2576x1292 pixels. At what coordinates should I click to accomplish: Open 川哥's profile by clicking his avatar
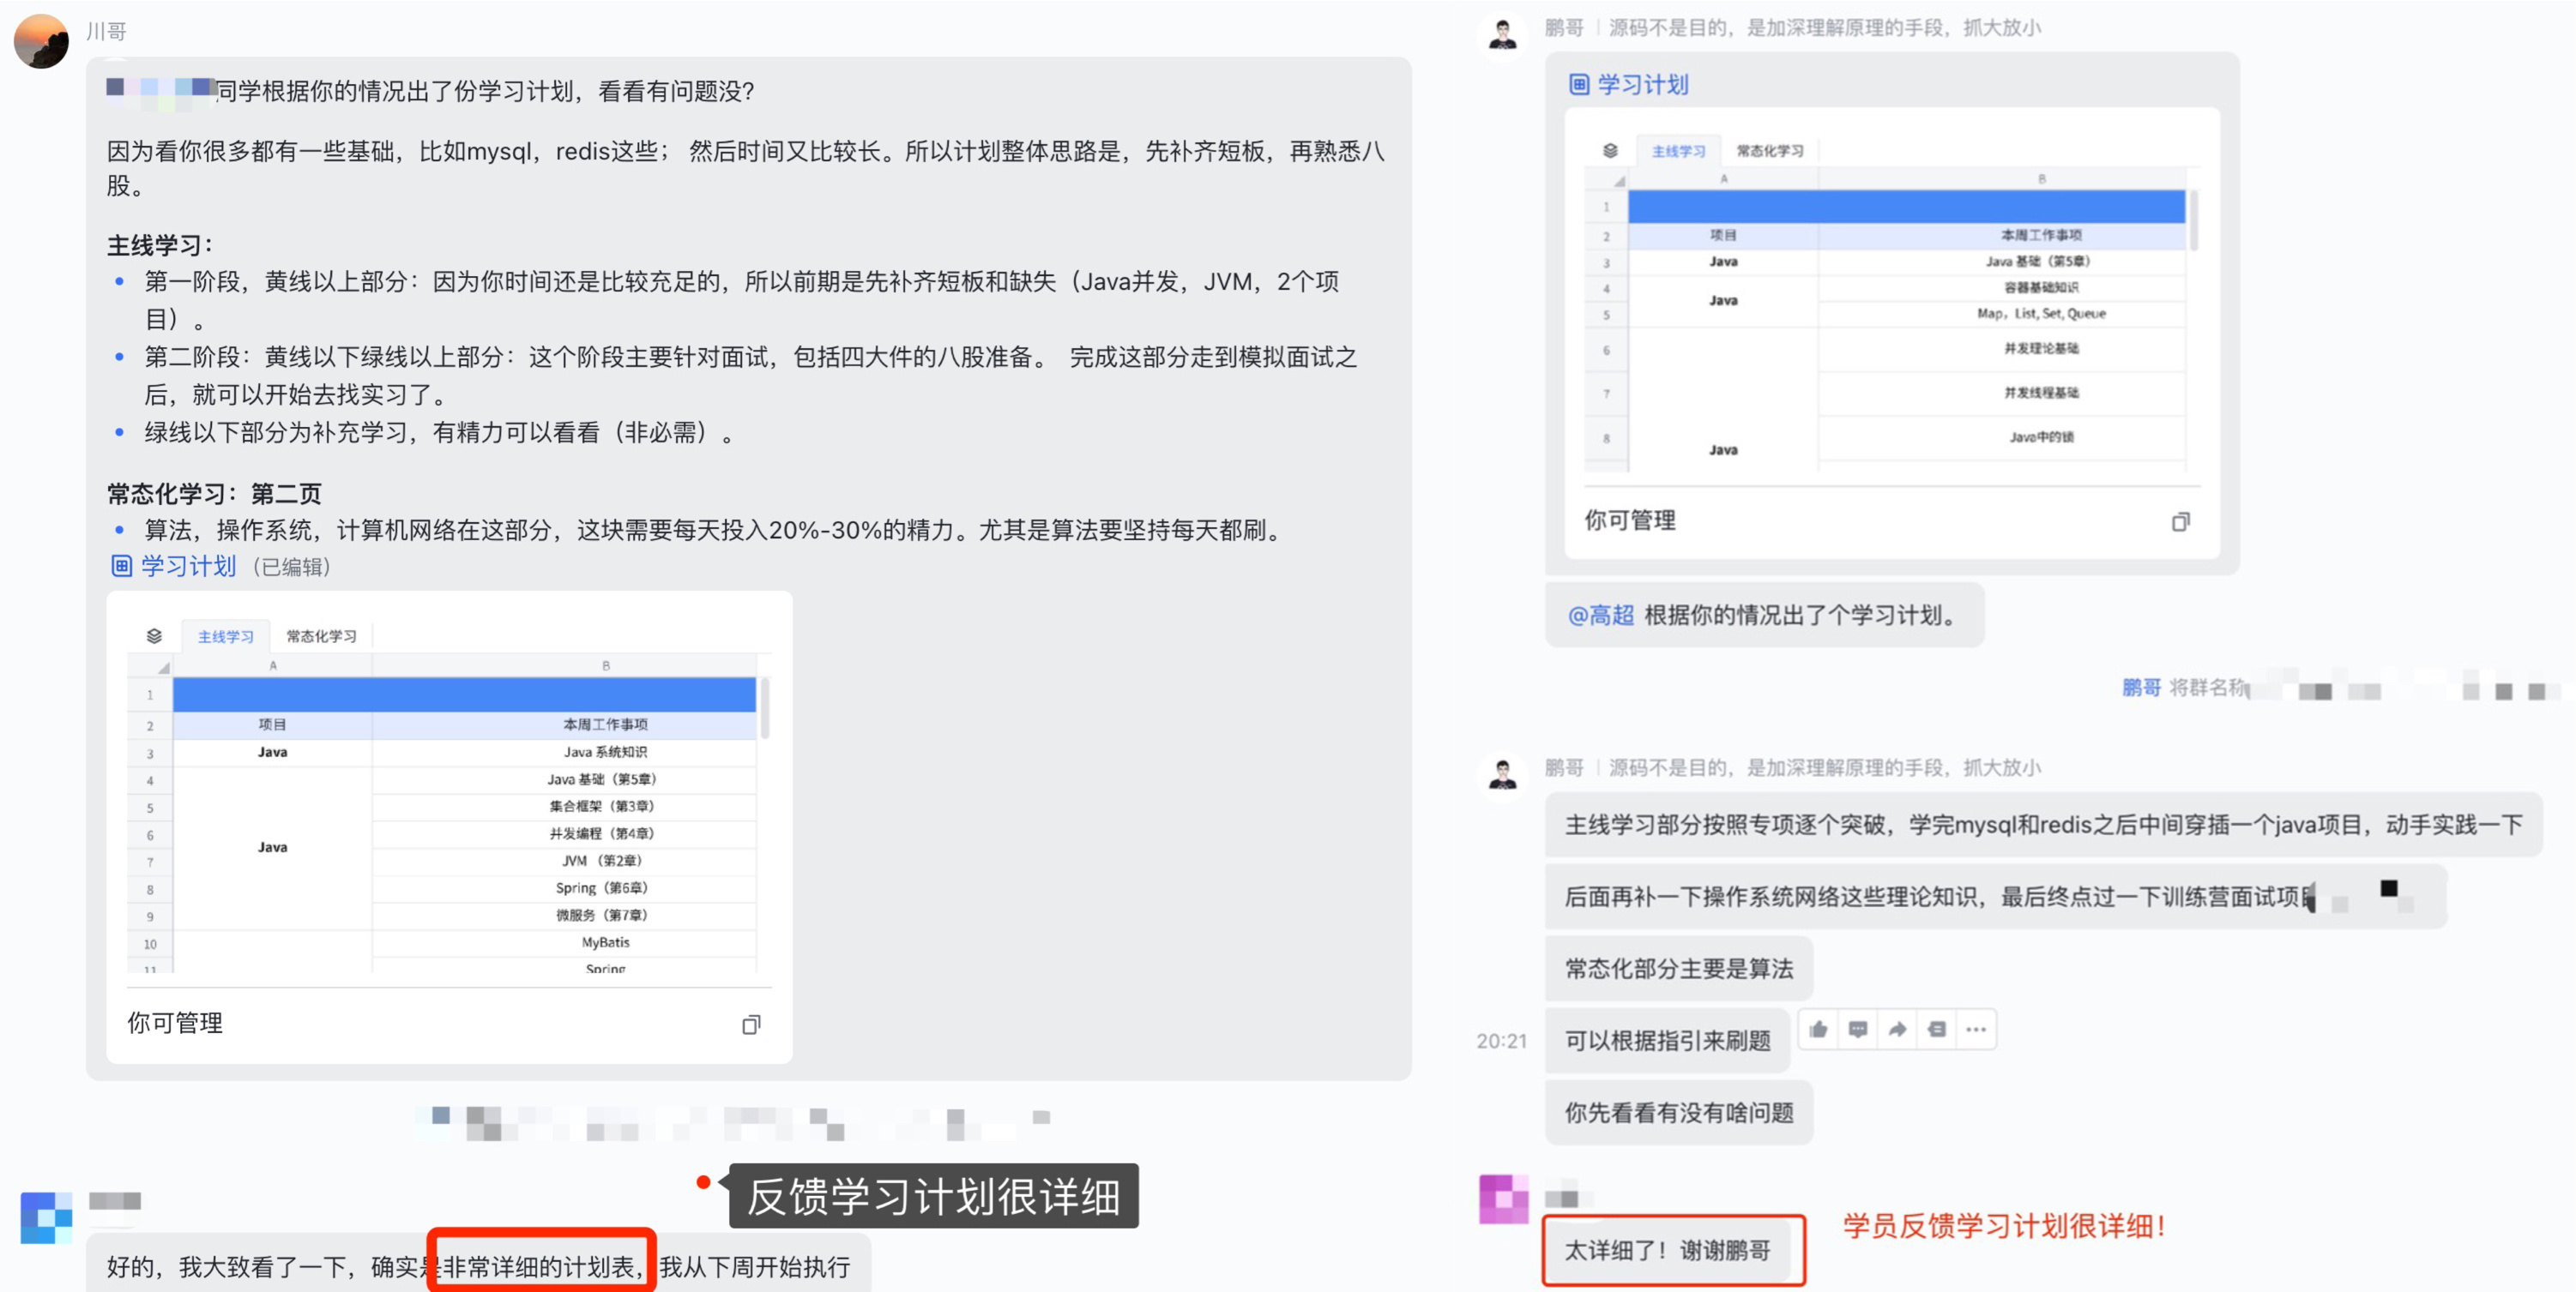[41, 41]
